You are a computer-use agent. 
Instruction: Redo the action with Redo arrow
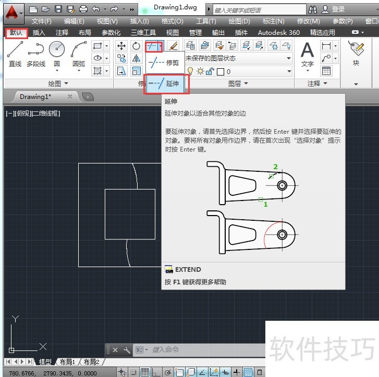click(114, 9)
